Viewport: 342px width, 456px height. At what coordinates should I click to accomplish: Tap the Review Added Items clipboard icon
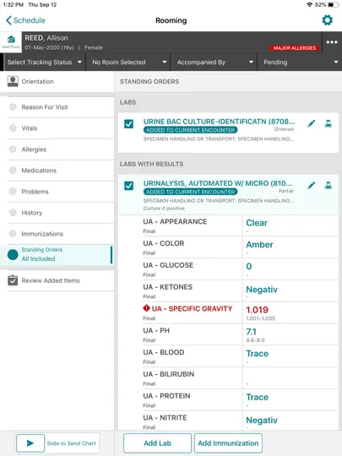pyautogui.click(x=13, y=280)
